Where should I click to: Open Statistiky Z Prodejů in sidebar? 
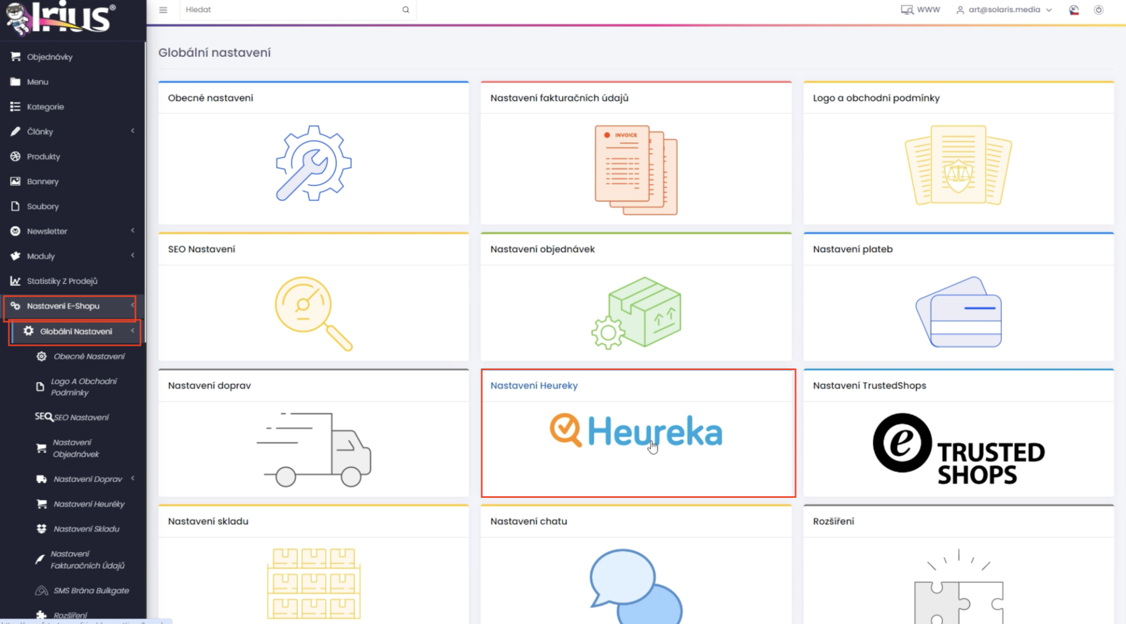pos(62,282)
